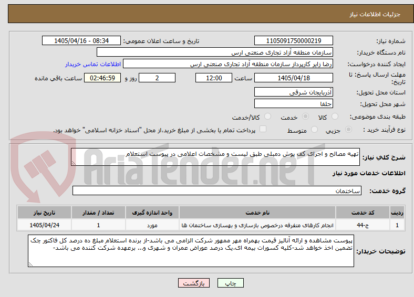Click the resize handle of شرح کلی نیاز textarea
The width and height of the screenshot is (414, 297).
74,163
